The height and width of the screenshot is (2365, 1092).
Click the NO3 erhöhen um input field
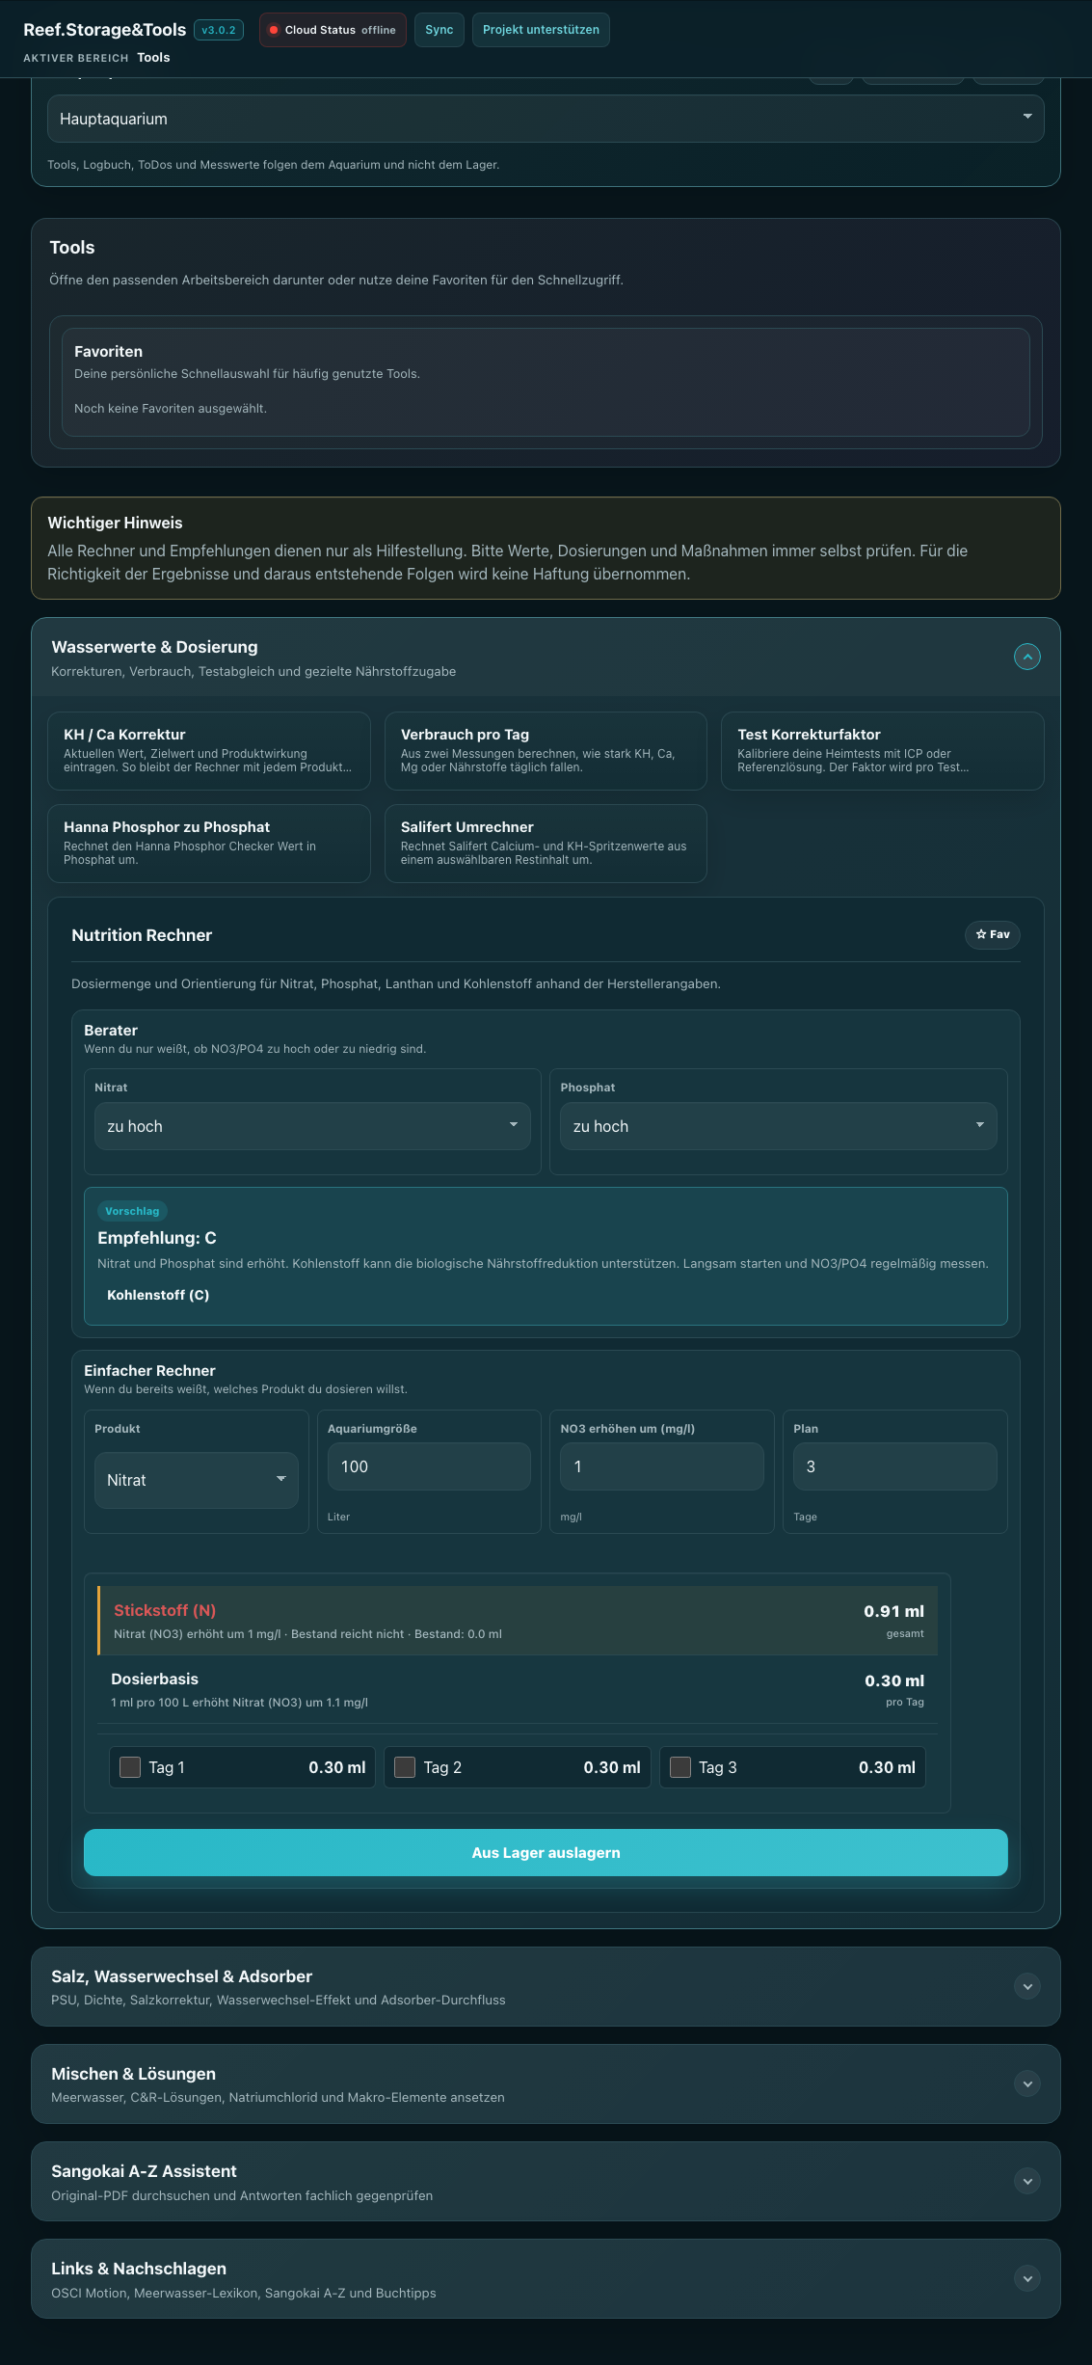[x=662, y=1466]
